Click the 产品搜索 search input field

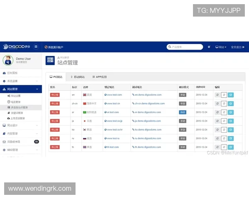[185, 47]
